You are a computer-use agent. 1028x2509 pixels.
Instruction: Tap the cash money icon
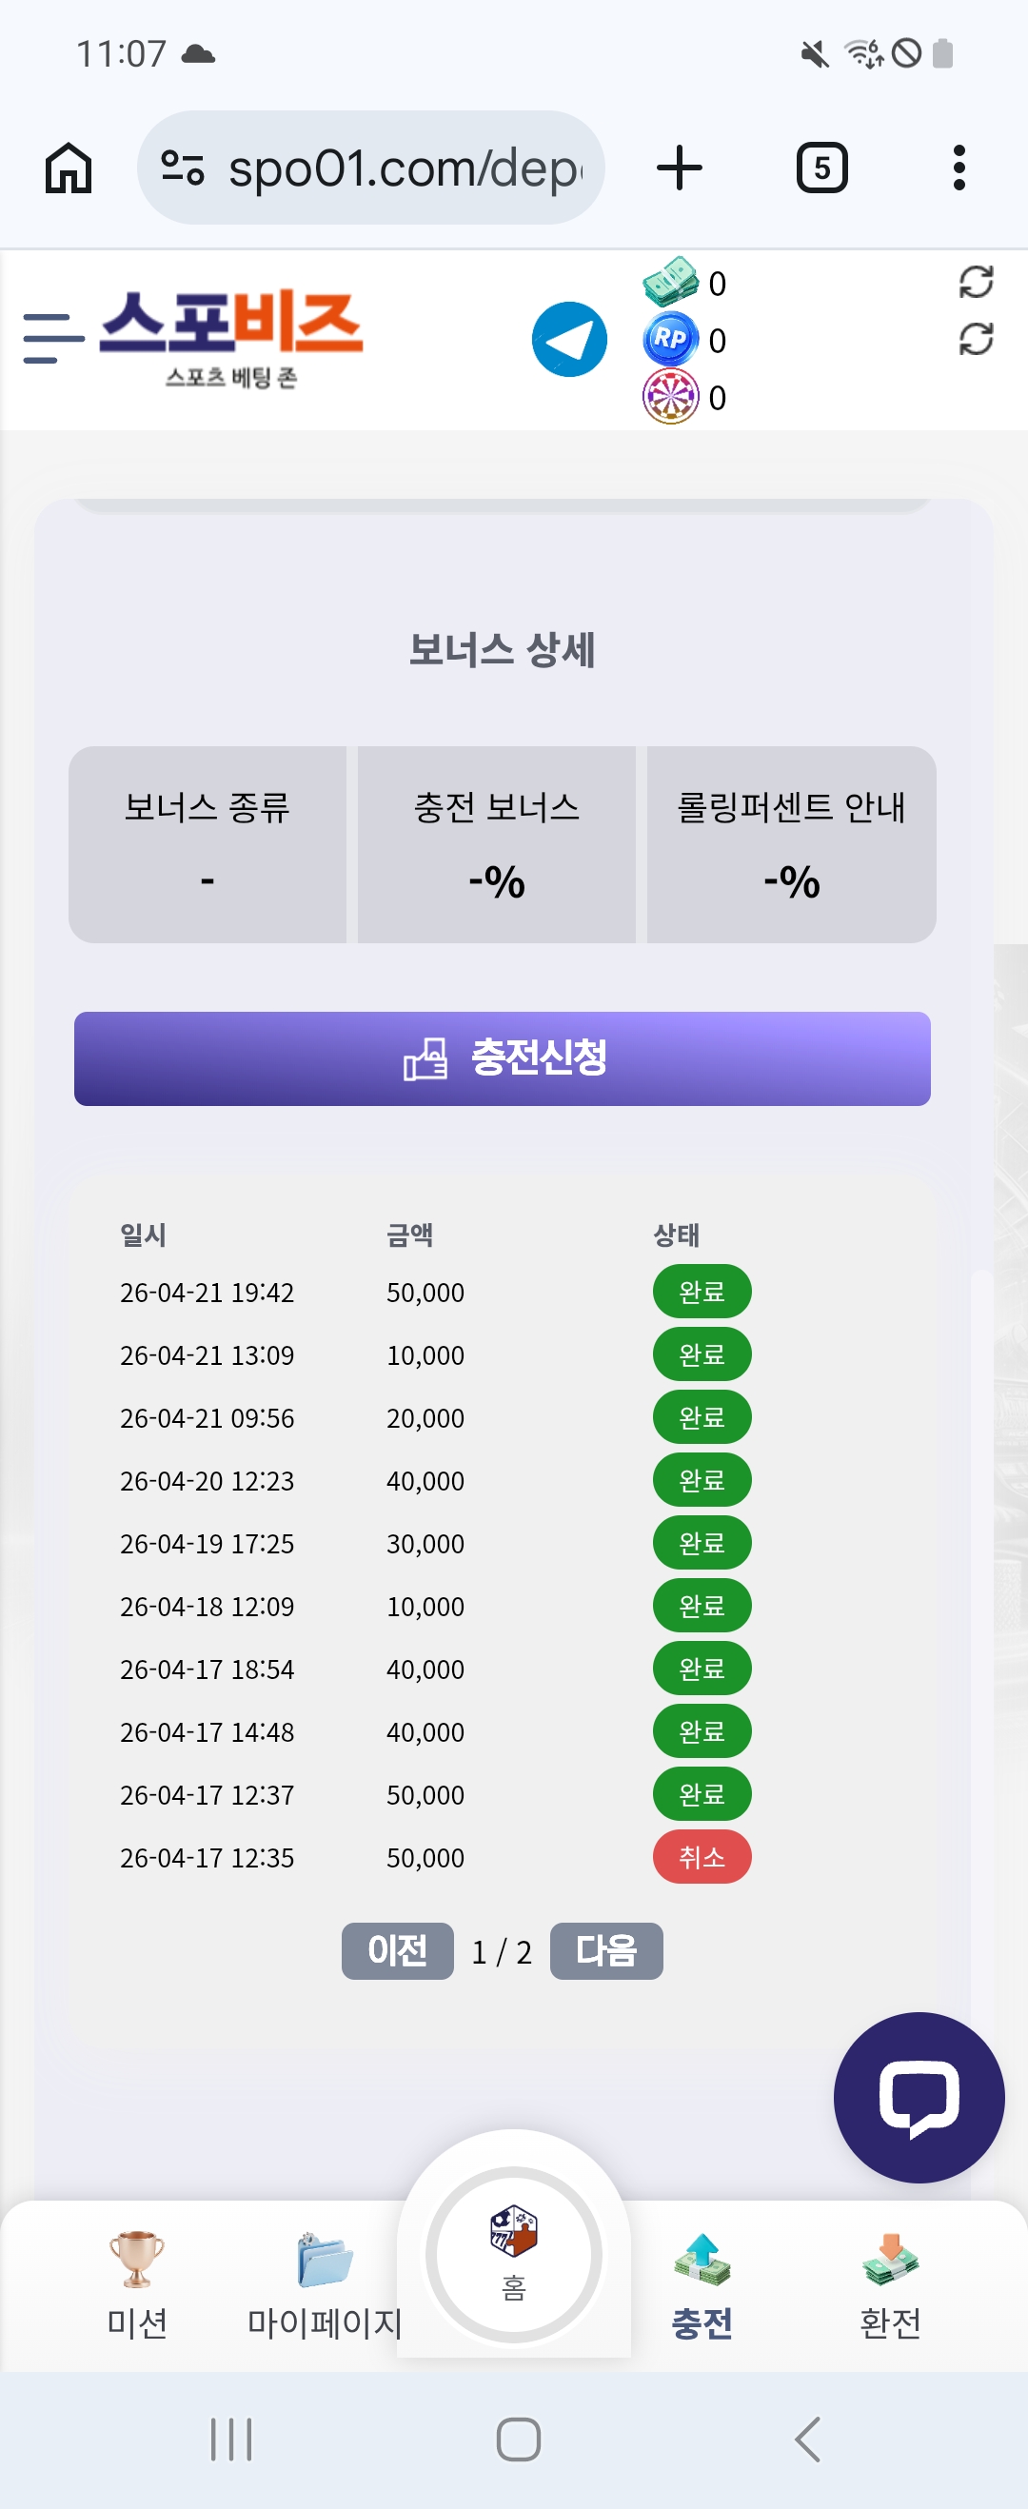click(x=670, y=283)
